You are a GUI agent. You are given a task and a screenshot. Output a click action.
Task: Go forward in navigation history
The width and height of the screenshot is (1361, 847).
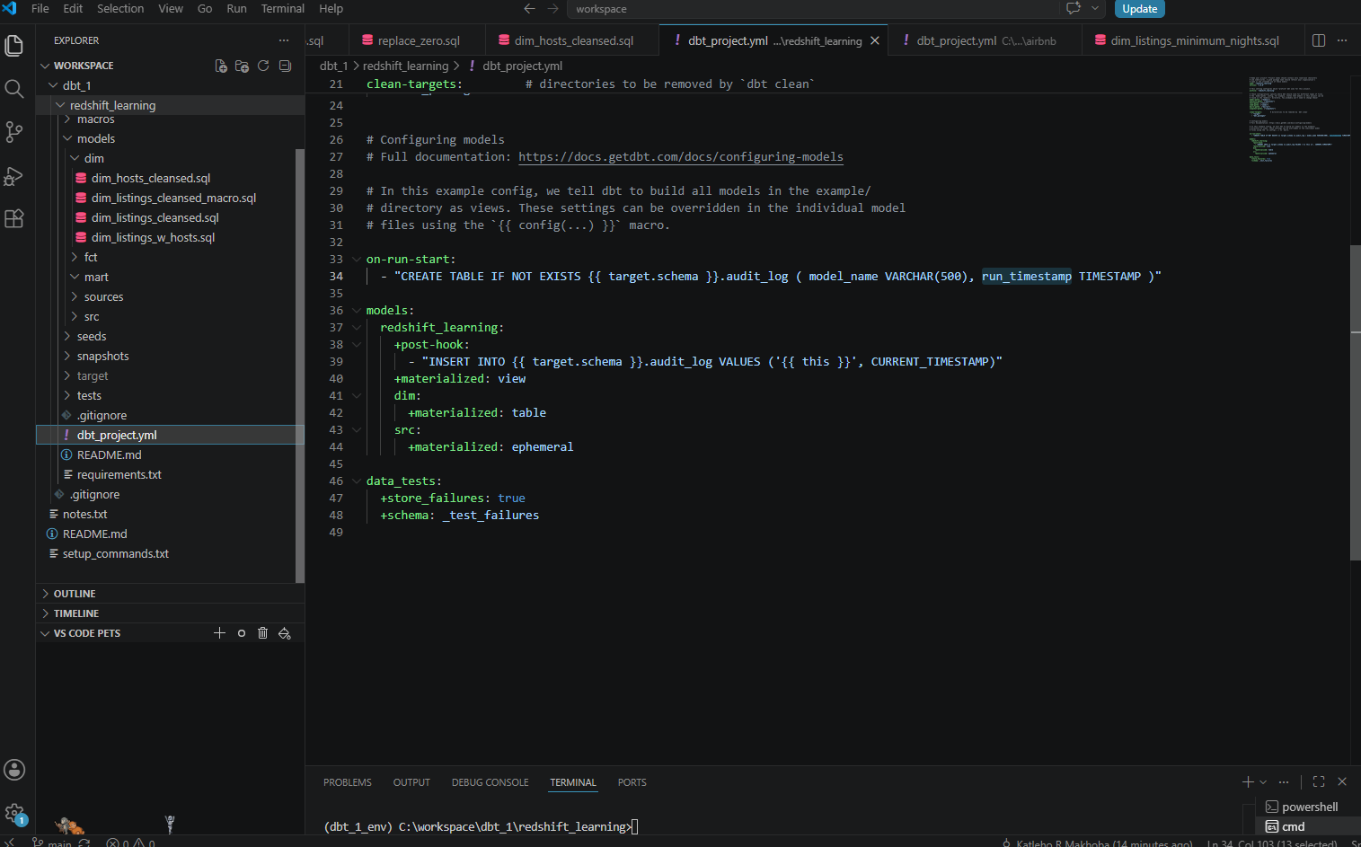pyautogui.click(x=553, y=9)
